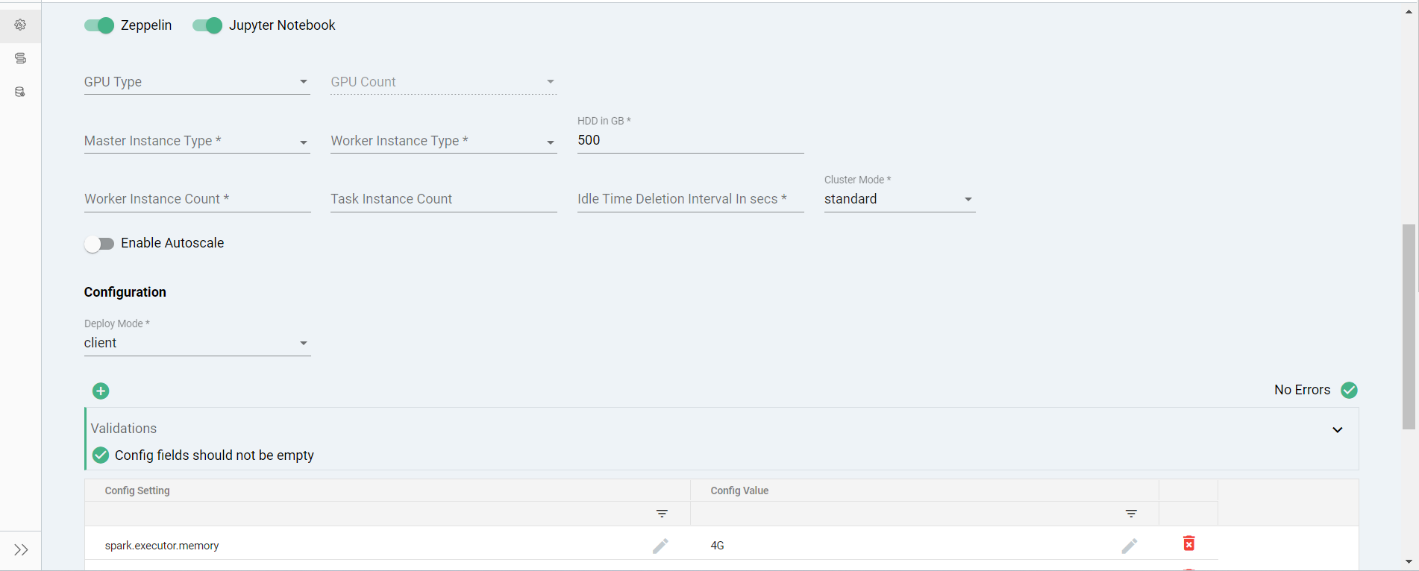Screen dimensions: 1419x571
Task: Click the settings gear icon in sidebar
Action: point(20,25)
